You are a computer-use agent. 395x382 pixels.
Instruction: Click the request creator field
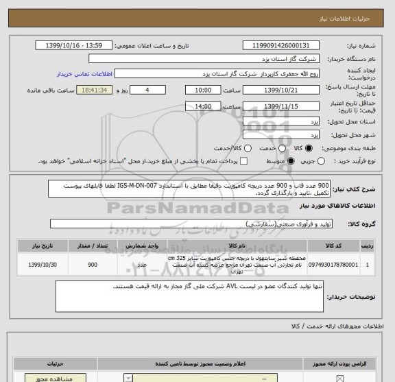pyautogui.click(x=217, y=74)
